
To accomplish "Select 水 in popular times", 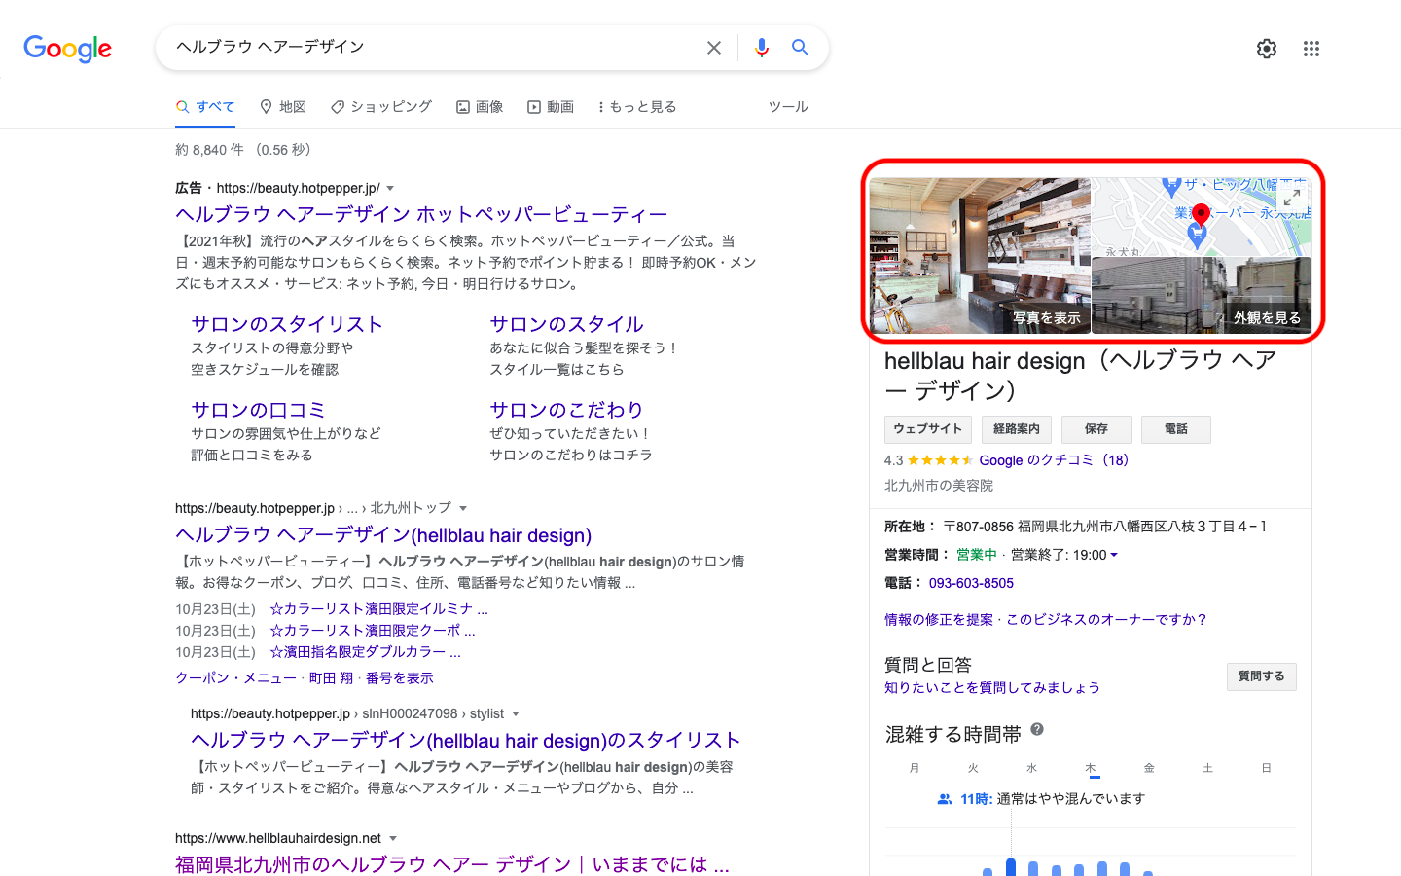I will click(x=1032, y=768).
